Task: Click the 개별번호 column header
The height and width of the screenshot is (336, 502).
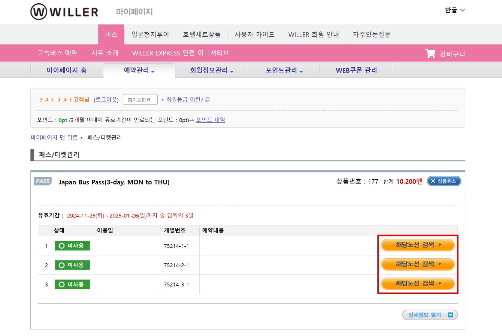Action: click(x=174, y=230)
